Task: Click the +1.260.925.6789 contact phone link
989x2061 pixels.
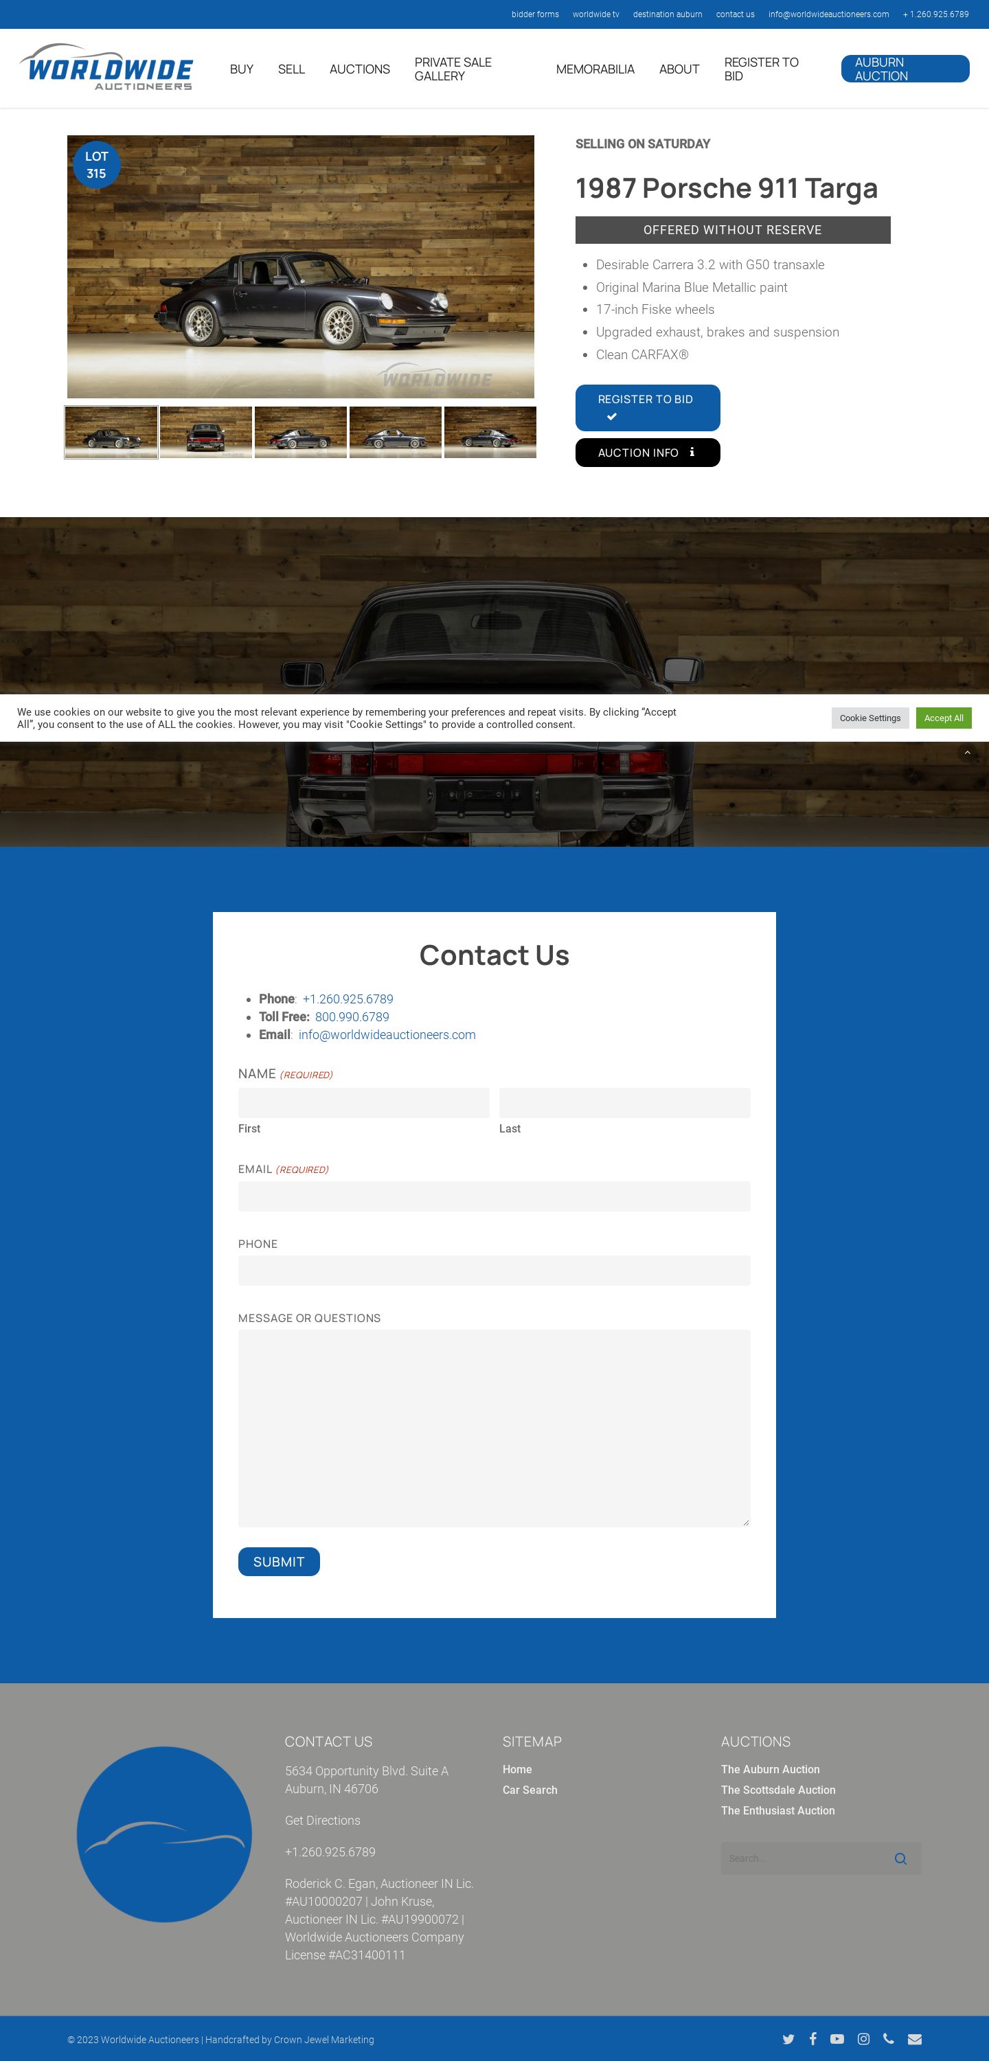Action: click(x=348, y=999)
